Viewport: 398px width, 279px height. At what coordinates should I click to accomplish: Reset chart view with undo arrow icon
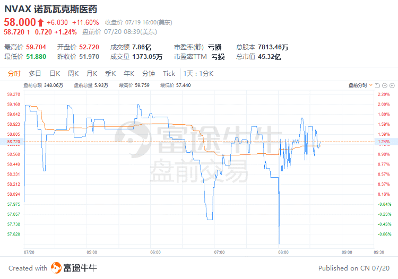(377, 85)
